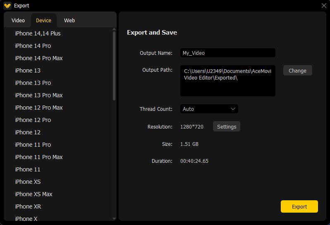
Task: Switch to the Video tab
Action: pyautogui.click(x=18, y=20)
